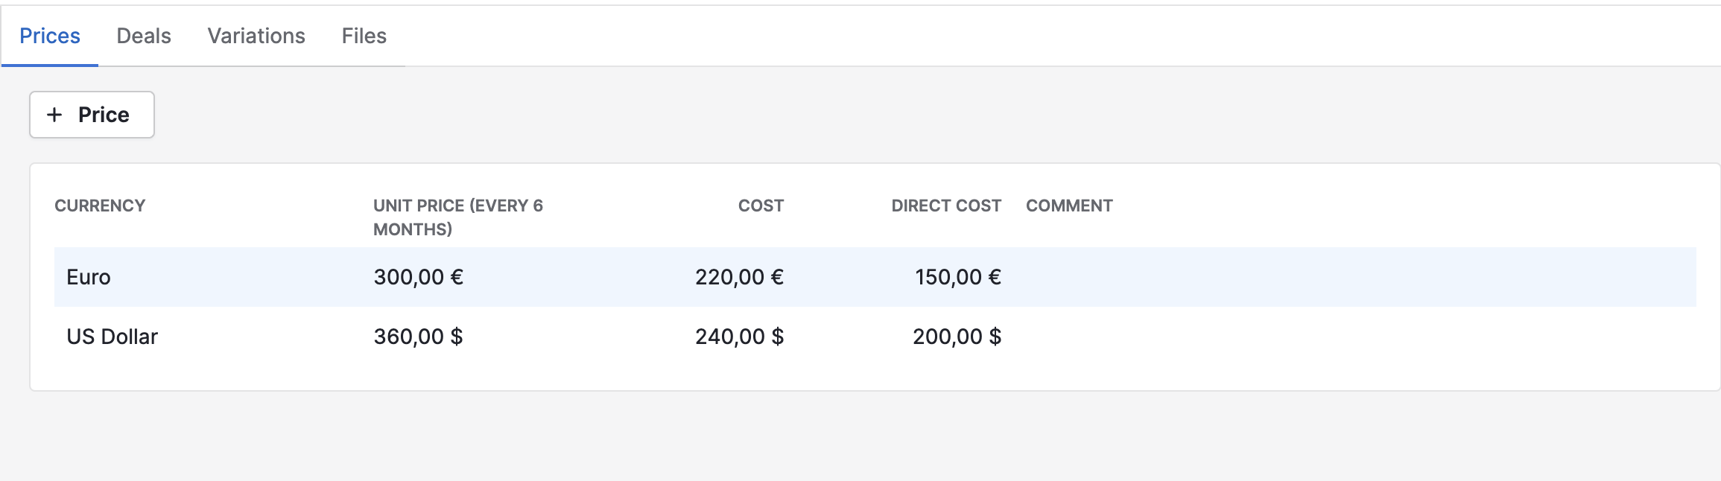The height and width of the screenshot is (481, 1721).
Task: Go to the Files tab
Action: [x=364, y=36]
